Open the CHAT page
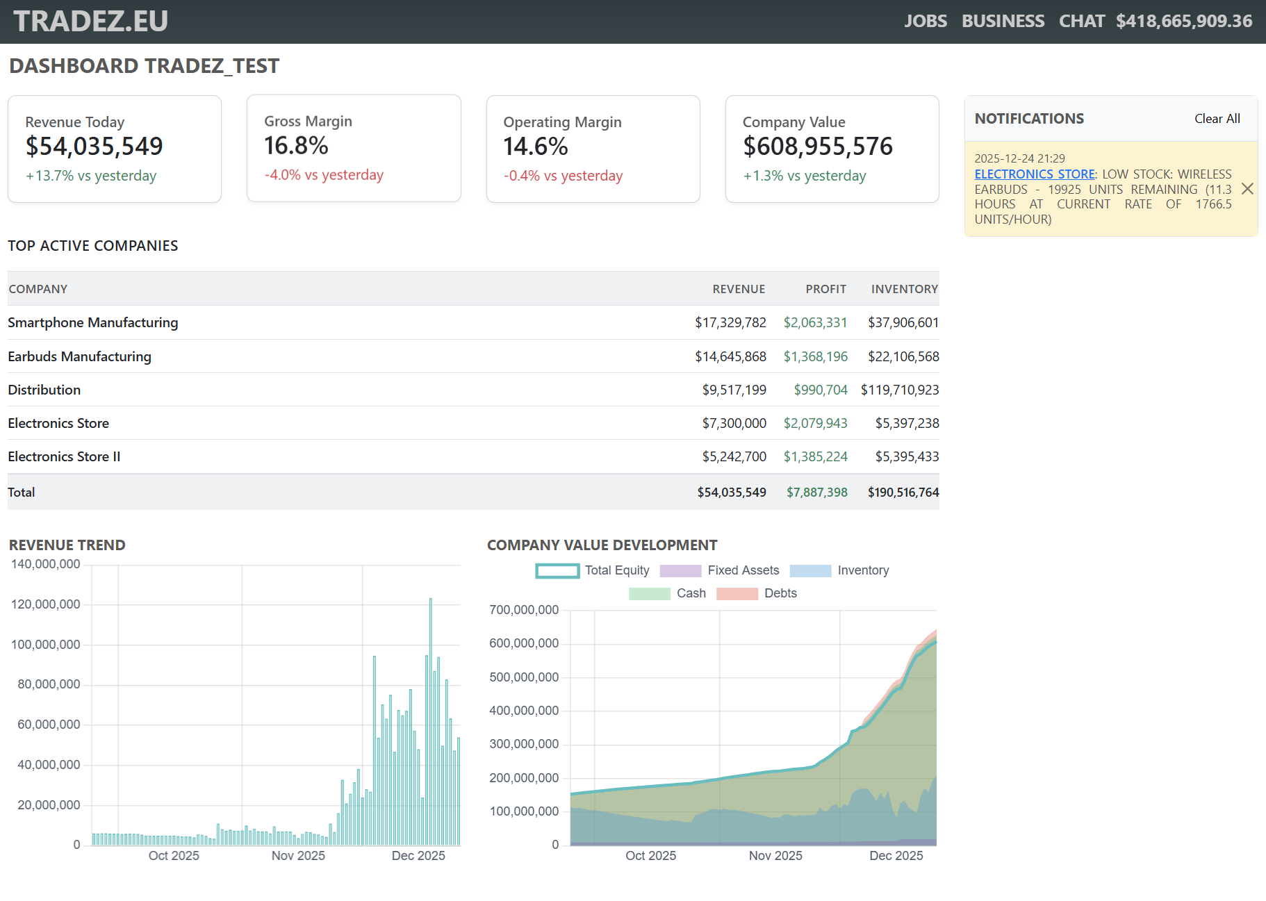 1081,21
